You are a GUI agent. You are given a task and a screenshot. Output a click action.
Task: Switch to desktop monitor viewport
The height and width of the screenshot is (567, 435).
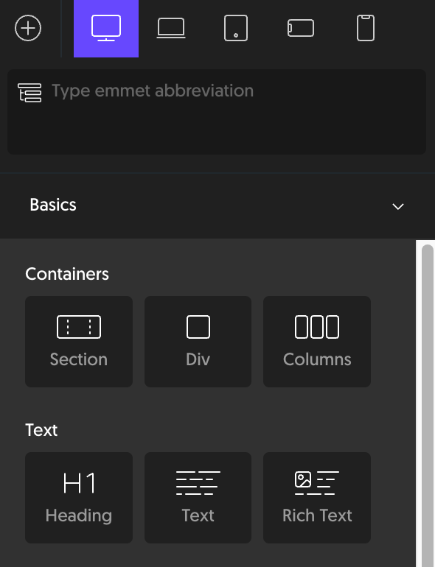106,28
